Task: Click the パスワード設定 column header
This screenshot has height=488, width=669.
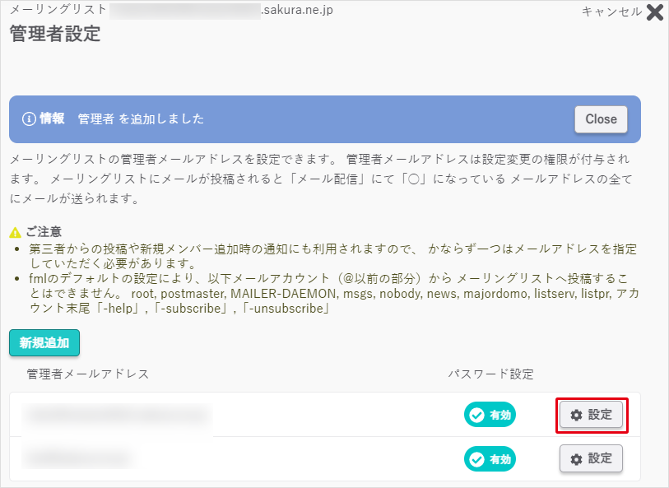Action: pos(490,374)
